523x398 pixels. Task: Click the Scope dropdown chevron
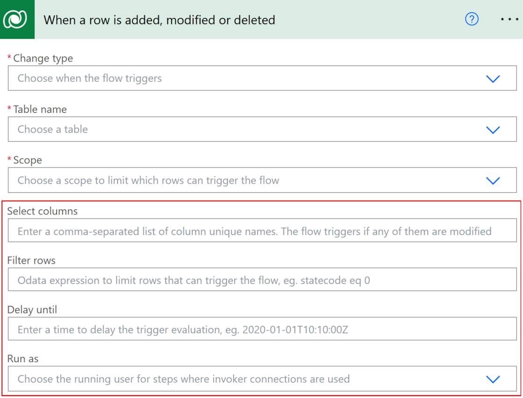tap(493, 181)
